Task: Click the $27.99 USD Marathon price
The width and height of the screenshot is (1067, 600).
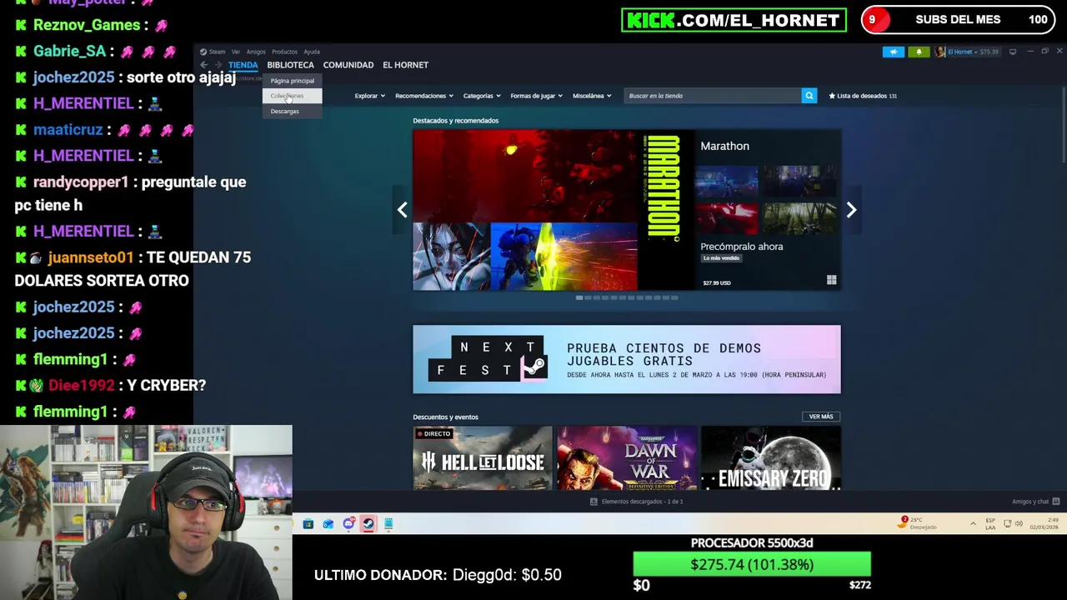Action: coord(717,283)
